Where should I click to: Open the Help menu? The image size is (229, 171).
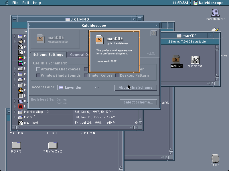pos(37,3)
